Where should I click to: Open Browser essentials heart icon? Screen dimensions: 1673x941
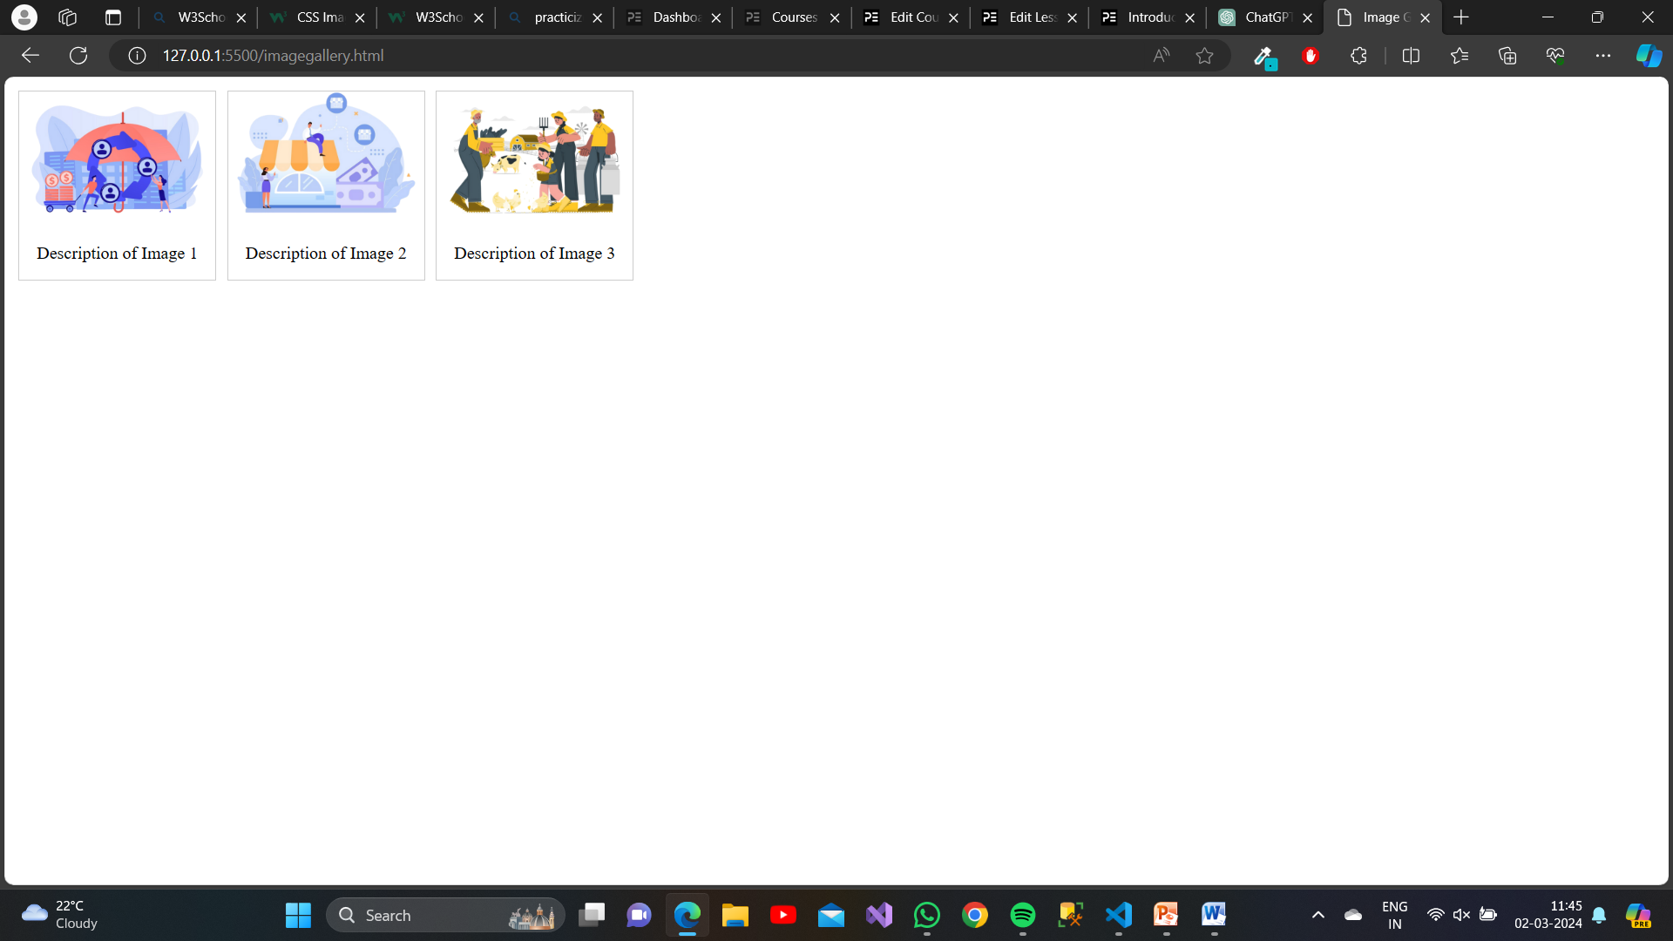click(x=1555, y=55)
